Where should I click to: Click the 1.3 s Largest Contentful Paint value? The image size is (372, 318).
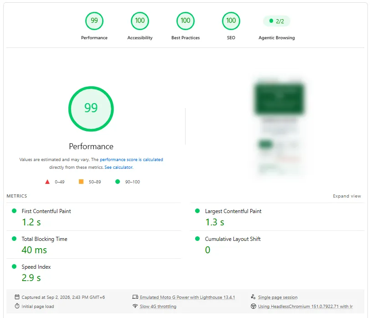tap(215, 222)
